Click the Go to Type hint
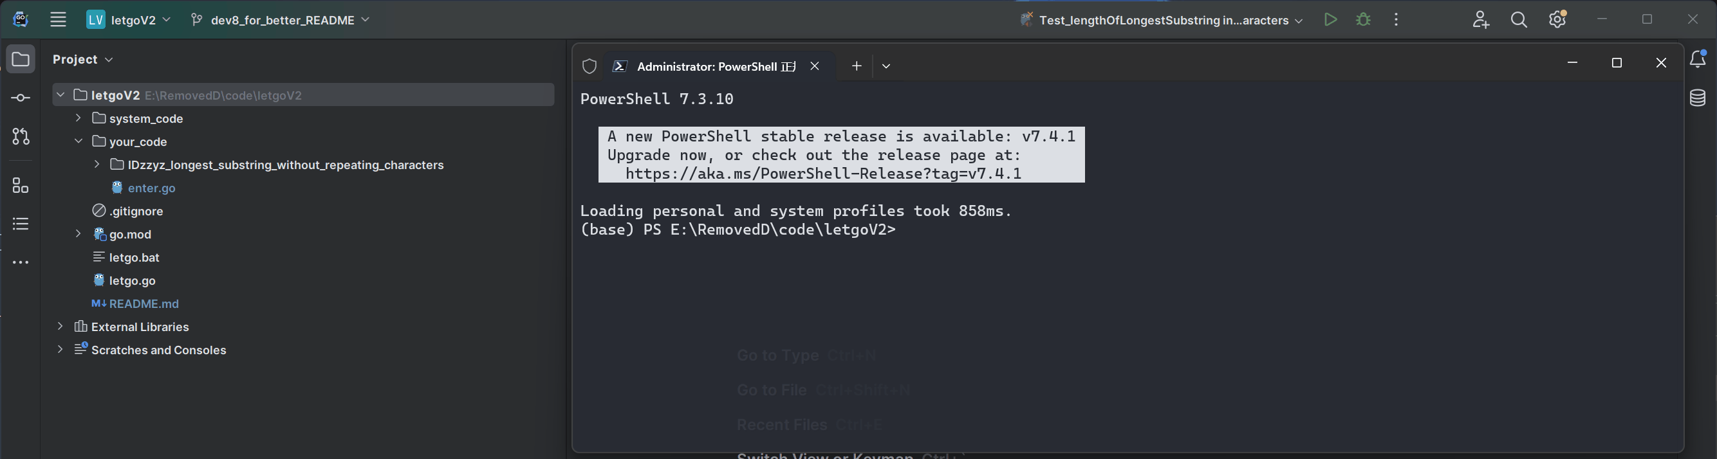Image resolution: width=1717 pixels, height=459 pixels. tap(806, 355)
